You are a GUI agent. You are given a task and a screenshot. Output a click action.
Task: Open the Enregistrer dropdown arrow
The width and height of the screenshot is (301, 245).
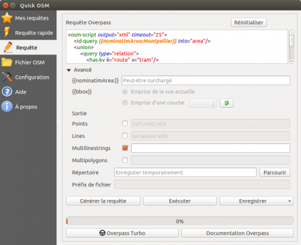click(290, 201)
